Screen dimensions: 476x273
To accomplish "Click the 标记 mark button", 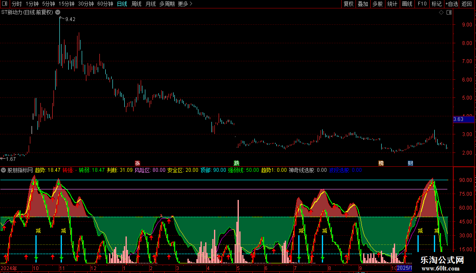I will (436, 4).
